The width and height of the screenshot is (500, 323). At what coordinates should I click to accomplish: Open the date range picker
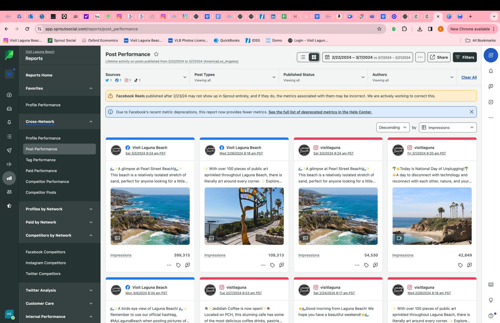[x=367, y=57]
